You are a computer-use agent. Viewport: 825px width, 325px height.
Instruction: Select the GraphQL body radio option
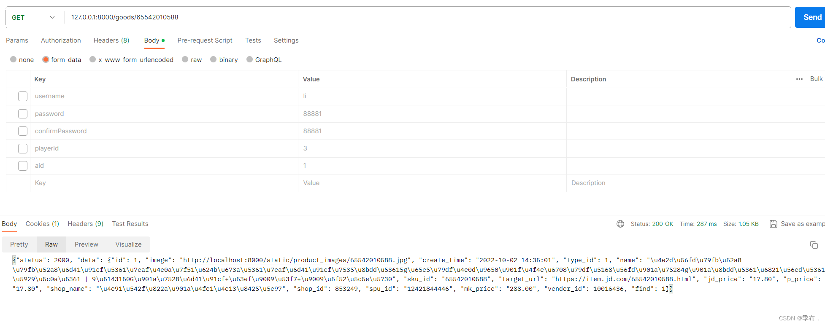coord(249,59)
